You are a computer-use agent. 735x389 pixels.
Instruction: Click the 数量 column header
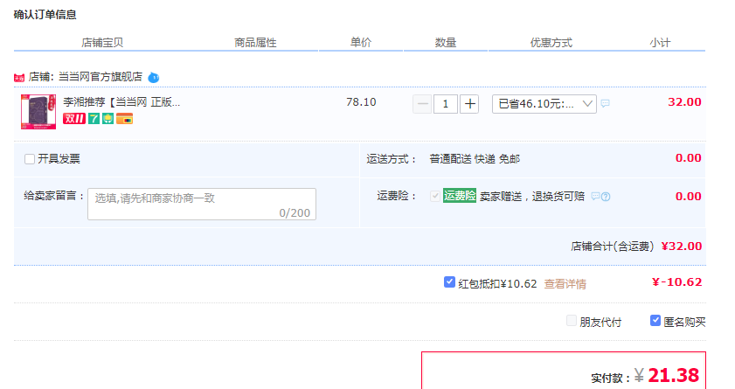[x=446, y=43]
